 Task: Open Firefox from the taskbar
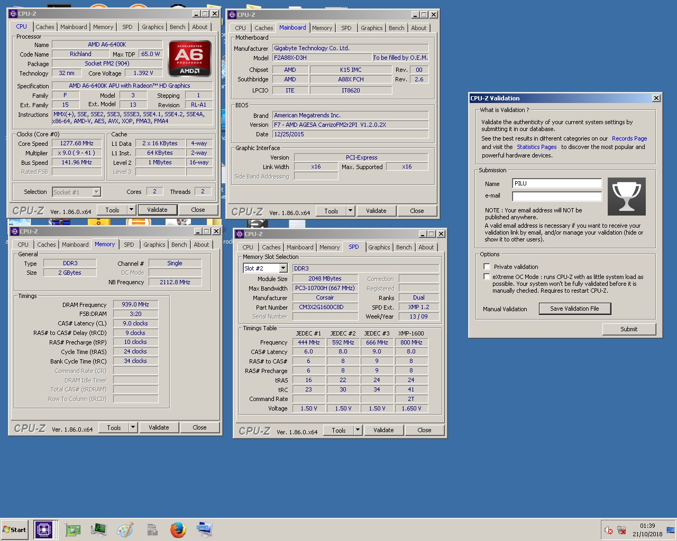tap(178, 529)
